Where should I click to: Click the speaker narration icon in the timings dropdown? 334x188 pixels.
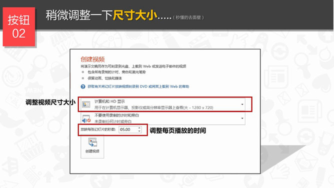(86, 119)
